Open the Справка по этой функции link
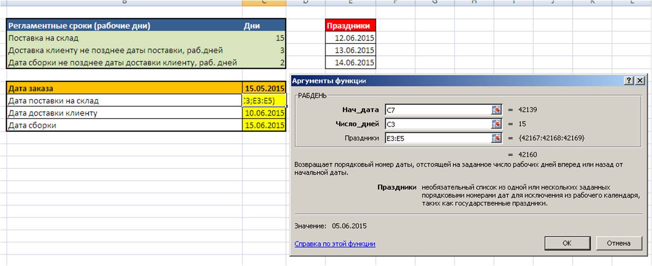This screenshot has height=266, width=652. [335, 244]
